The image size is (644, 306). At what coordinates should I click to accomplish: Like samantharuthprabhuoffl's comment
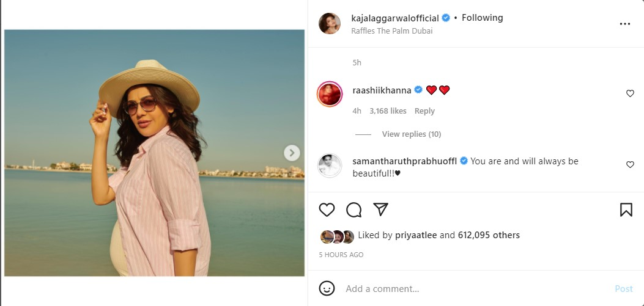tap(630, 165)
